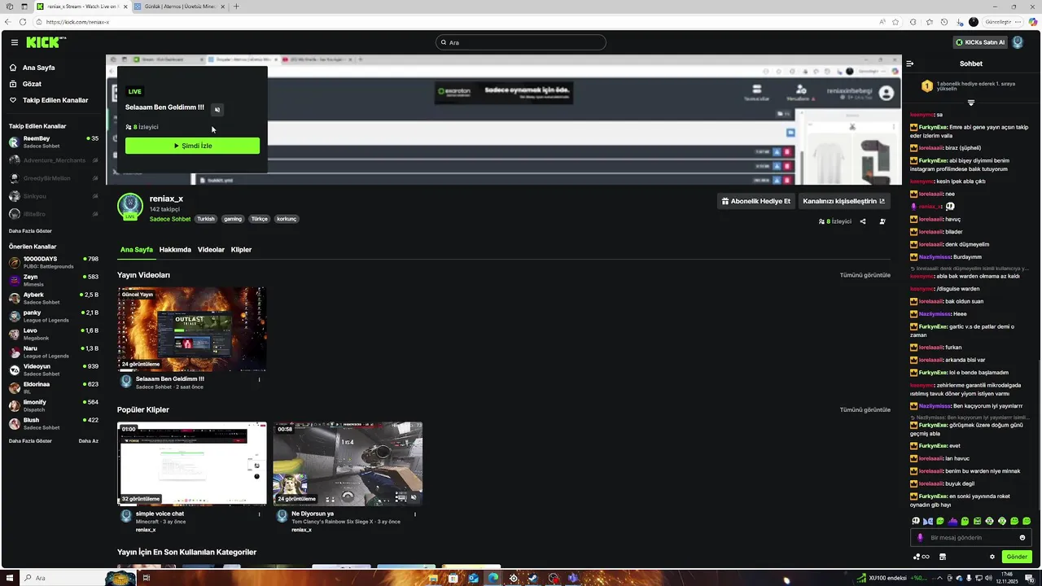Click the korkunç tag
Image resolution: width=1042 pixels, height=586 pixels.
coord(287,219)
